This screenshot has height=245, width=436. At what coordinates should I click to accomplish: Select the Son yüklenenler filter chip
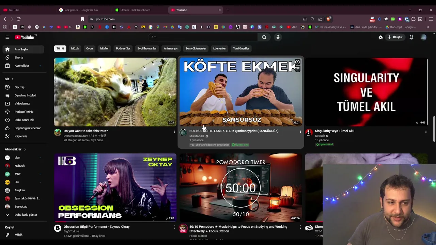[x=196, y=48]
